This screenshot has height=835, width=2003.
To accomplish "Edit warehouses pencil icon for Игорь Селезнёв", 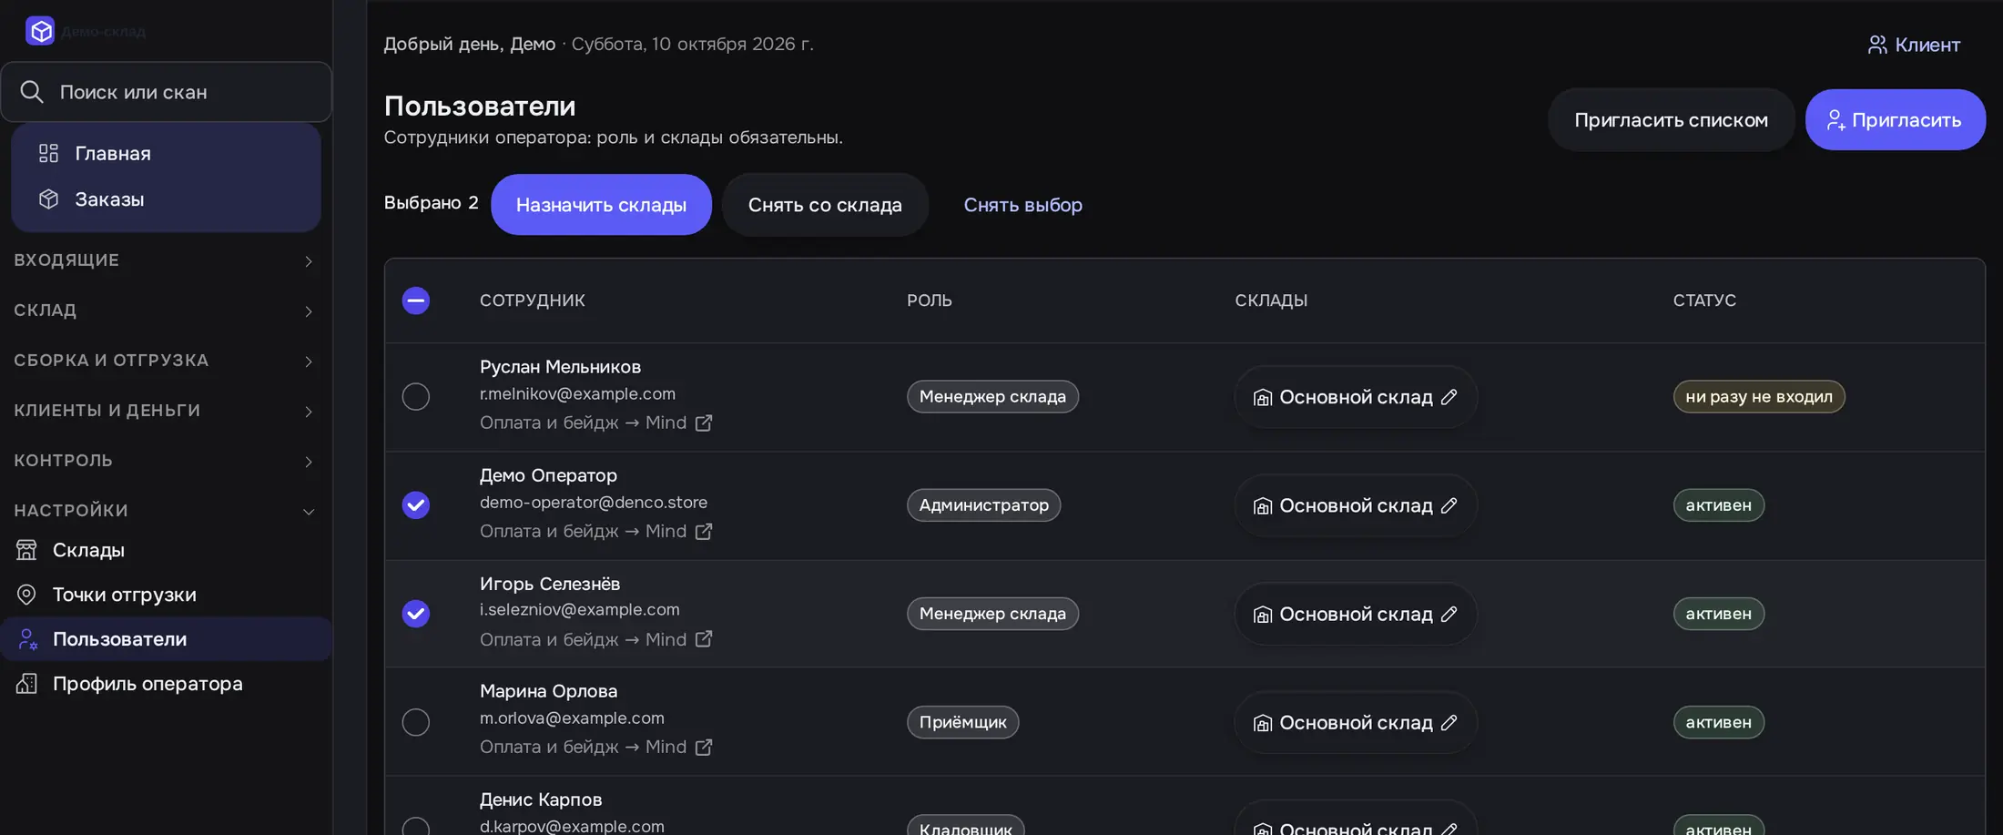I will click(1449, 614).
